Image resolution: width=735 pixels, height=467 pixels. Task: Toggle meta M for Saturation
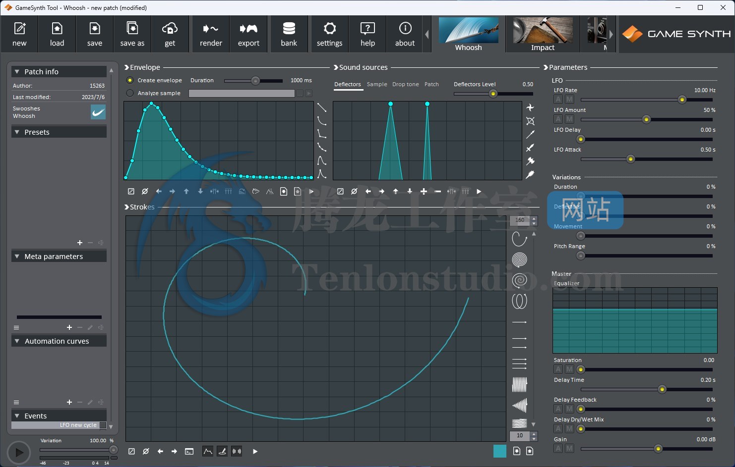point(569,369)
